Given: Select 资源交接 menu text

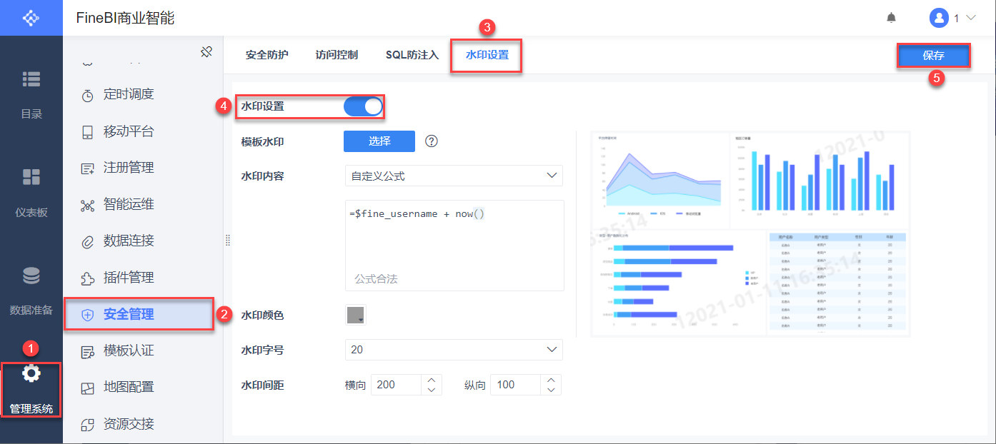Looking at the screenshot, I should coord(129,424).
